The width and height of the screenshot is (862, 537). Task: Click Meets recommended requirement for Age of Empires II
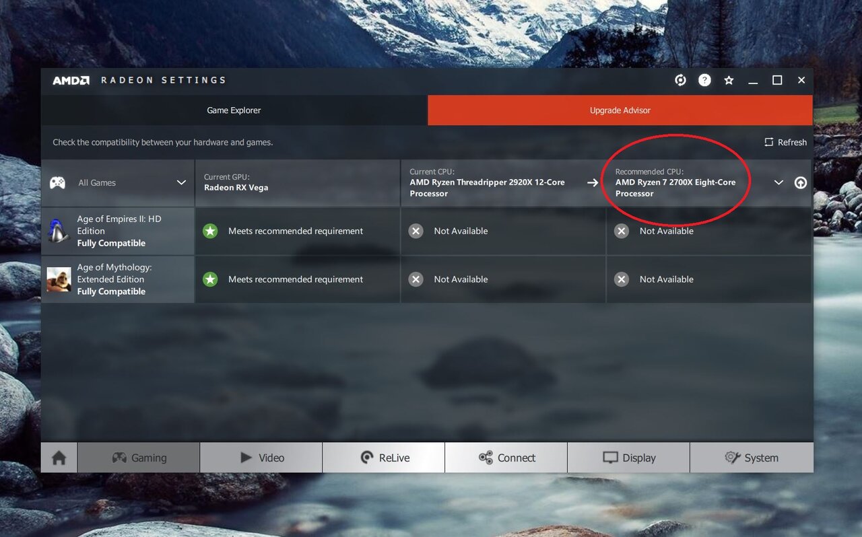pos(296,231)
